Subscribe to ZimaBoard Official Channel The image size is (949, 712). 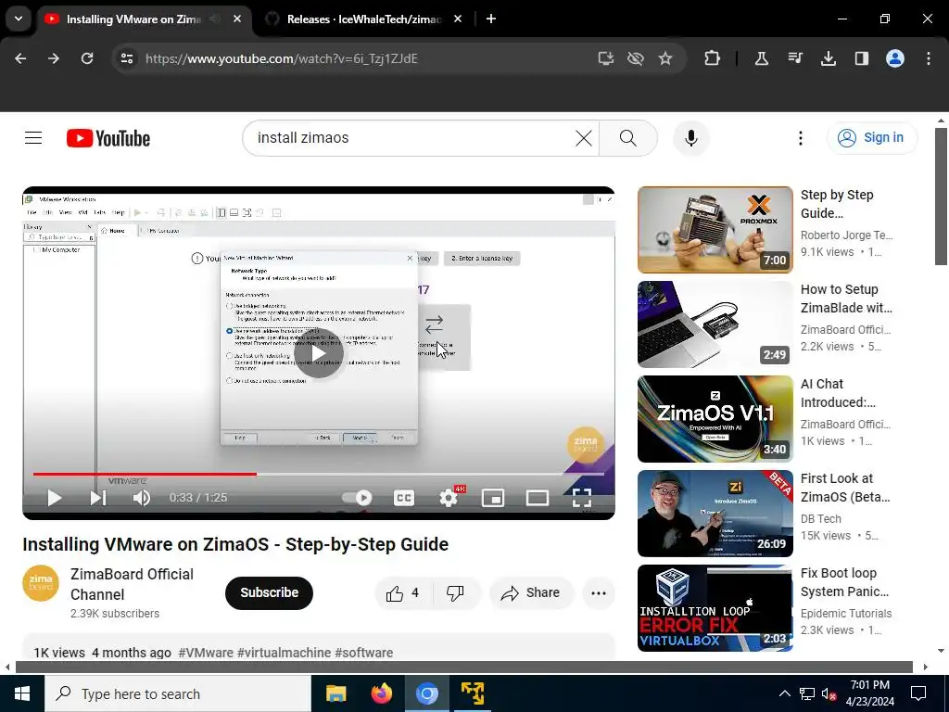click(270, 592)
